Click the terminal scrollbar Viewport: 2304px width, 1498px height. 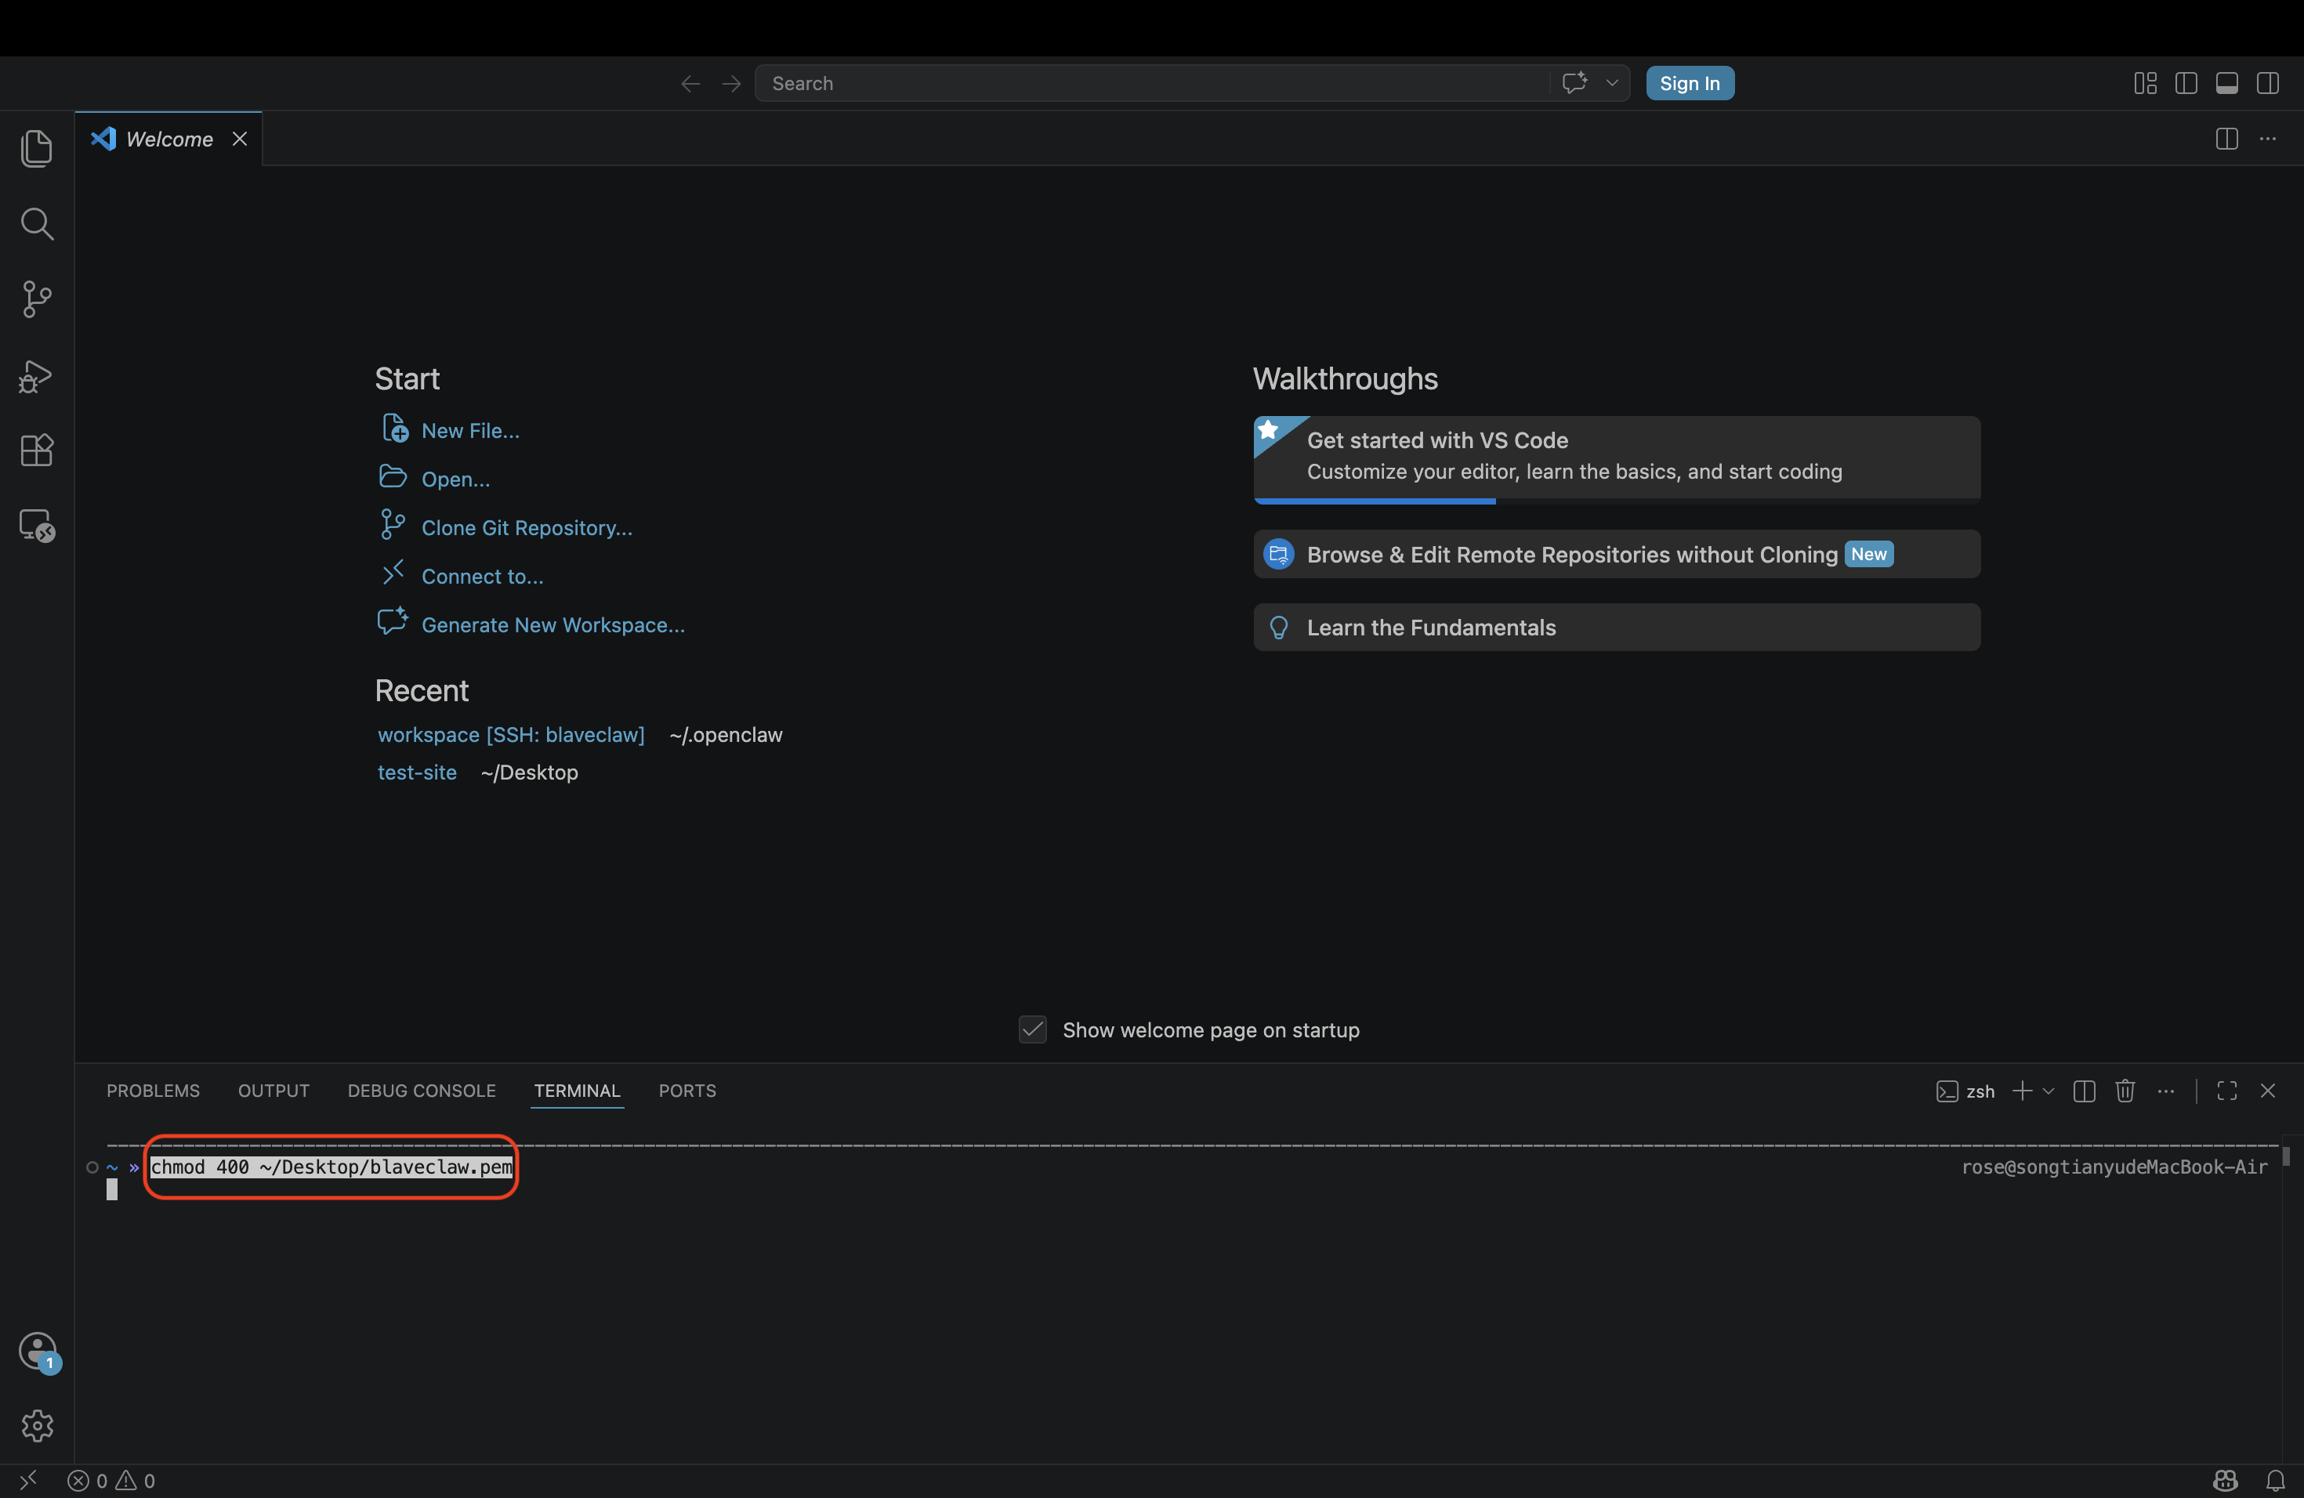click(2286, 1156)
